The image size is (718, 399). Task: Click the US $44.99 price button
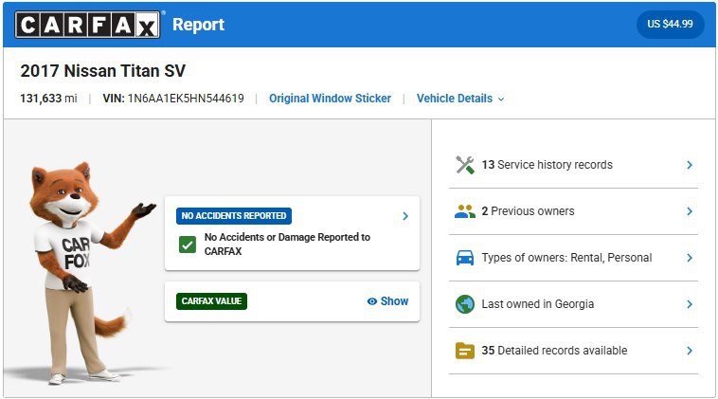point(670,25)
